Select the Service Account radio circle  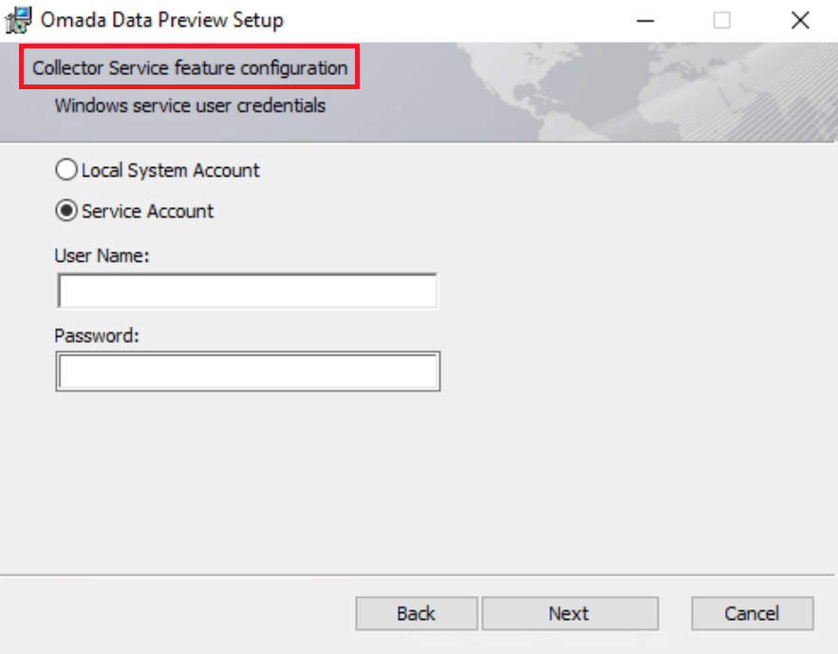66,211
